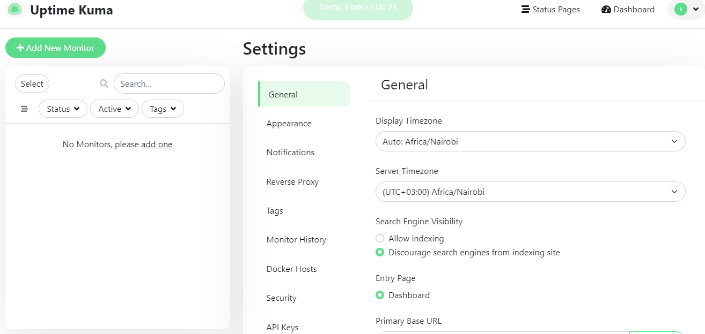The image size is (705, 334).
Task: Expand the Display Timezone dropdown
Action: (x=530, y=141)
